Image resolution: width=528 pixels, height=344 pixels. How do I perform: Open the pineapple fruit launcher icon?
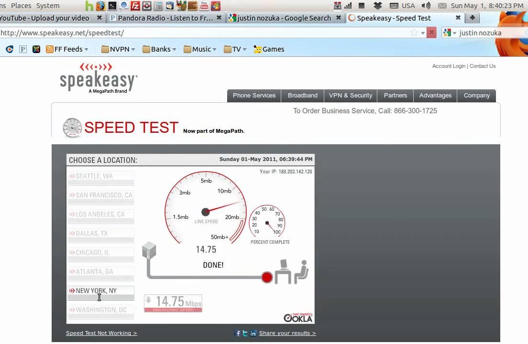[181, 6]
